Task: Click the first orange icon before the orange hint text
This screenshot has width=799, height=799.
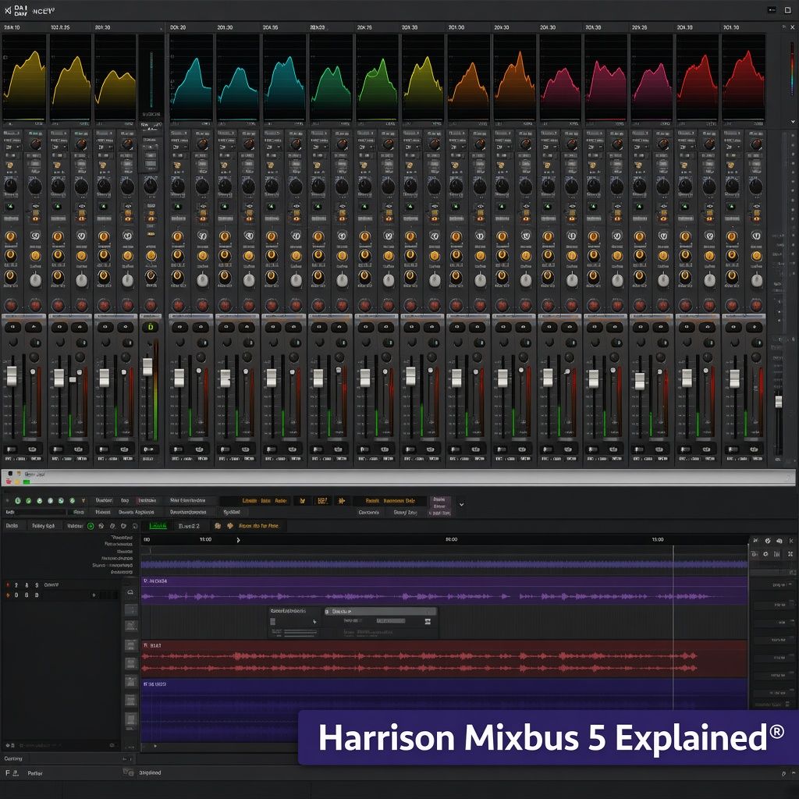Action: (x=218, y=525)
